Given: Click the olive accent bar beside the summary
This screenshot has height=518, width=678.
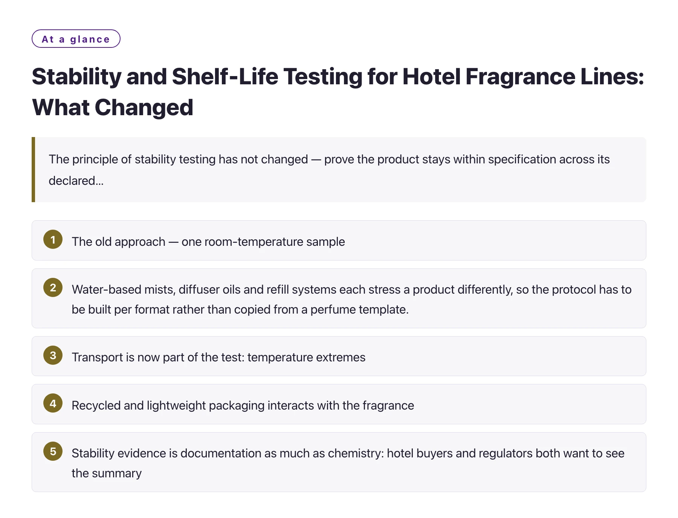Looking at the screenshot, I should tap(33, 170).
